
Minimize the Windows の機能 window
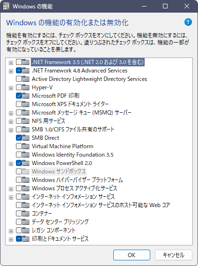point(144,6)
